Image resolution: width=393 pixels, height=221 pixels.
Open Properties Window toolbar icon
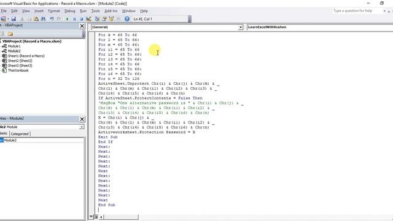click(104, 19)
